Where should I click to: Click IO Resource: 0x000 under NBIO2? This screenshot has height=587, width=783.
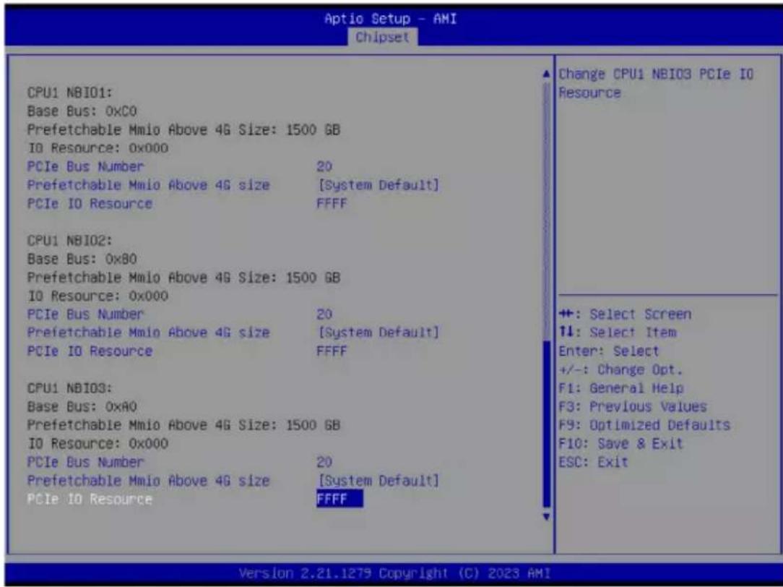coord(98,296)
